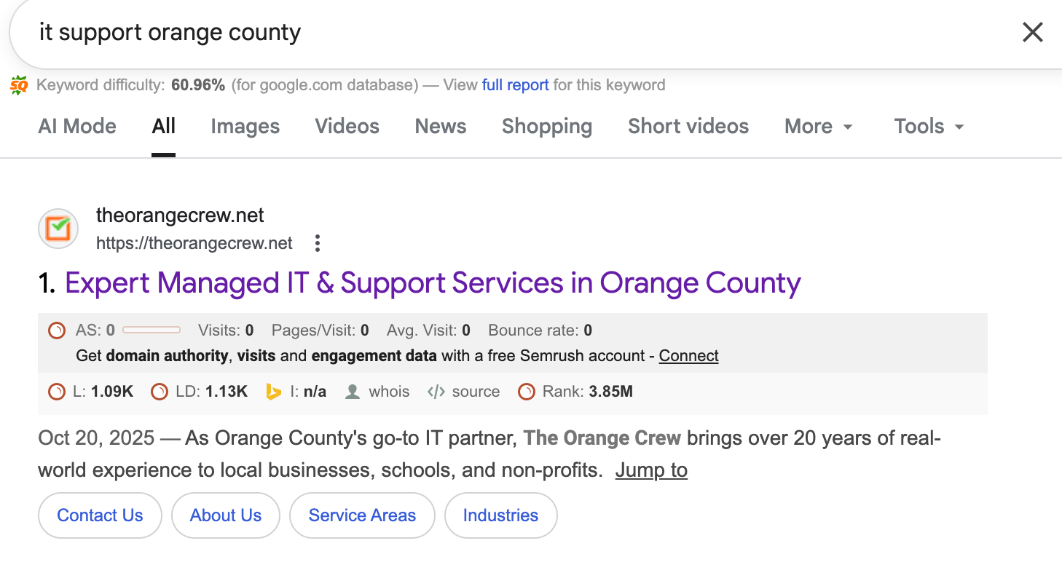
Task: Click the Semrush Rank metric icon
Action: point(526,391)
